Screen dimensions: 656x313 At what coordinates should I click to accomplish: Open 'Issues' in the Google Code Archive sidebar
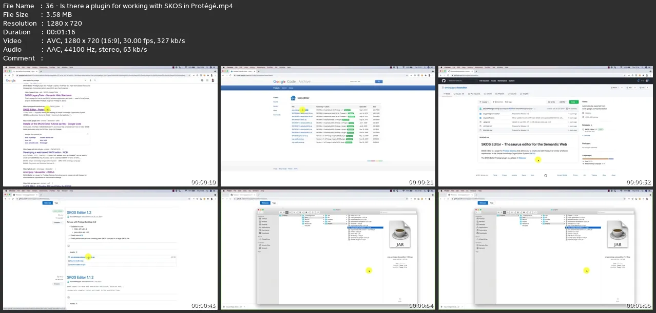[x=275, y=106]
